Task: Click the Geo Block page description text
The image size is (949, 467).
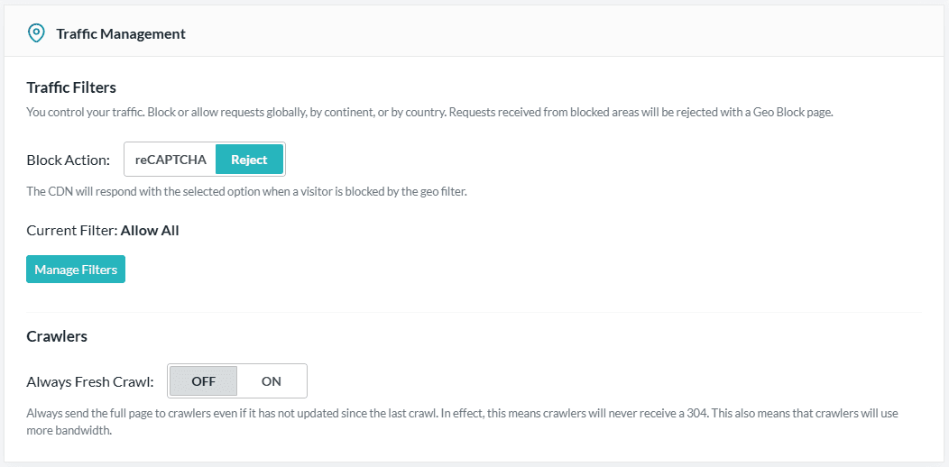Action: [x=430, y=113]
